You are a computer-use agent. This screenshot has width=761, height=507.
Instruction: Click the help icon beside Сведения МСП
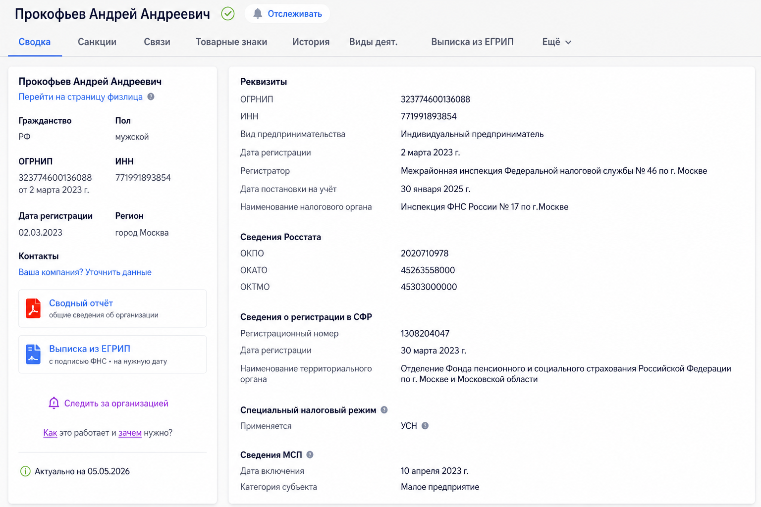point(310,455)
